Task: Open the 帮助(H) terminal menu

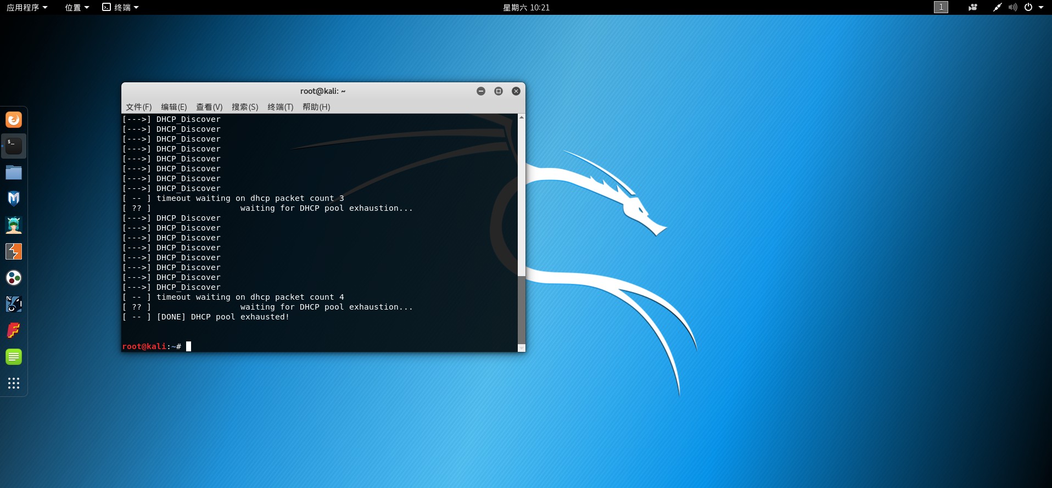Action: 316,107
